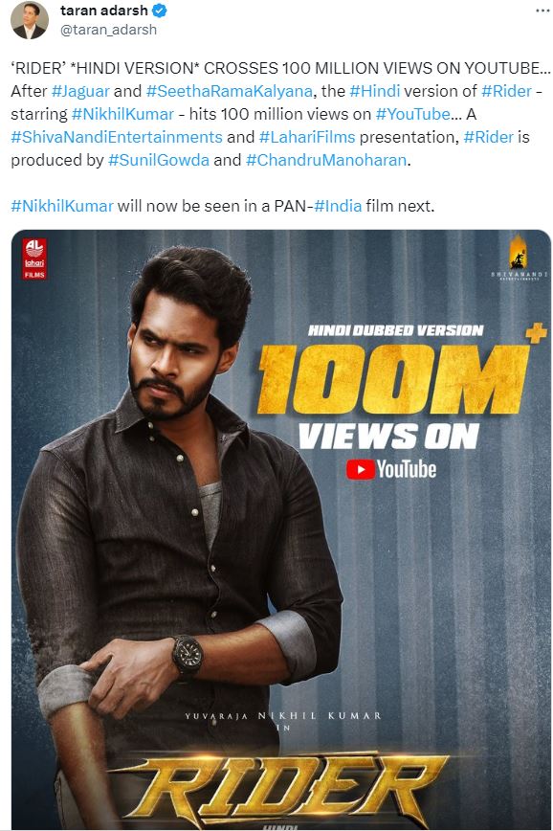Open the #Jaguar hashtag

tap(80, 91)
